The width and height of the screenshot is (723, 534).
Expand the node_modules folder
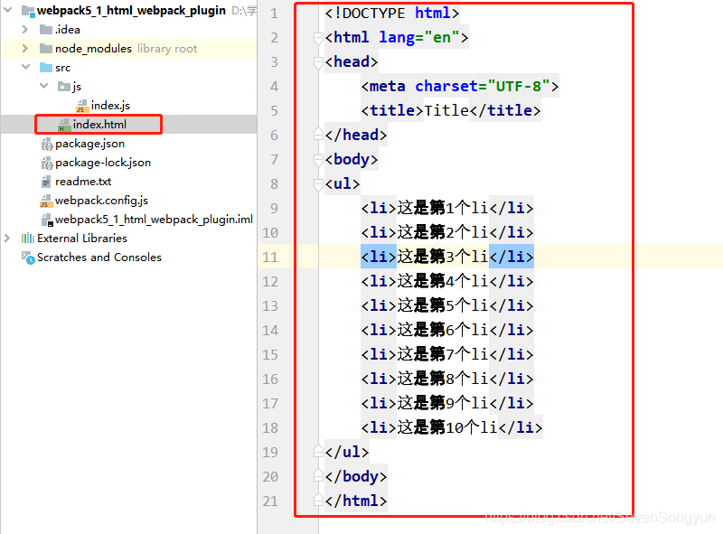coord(25,48)
